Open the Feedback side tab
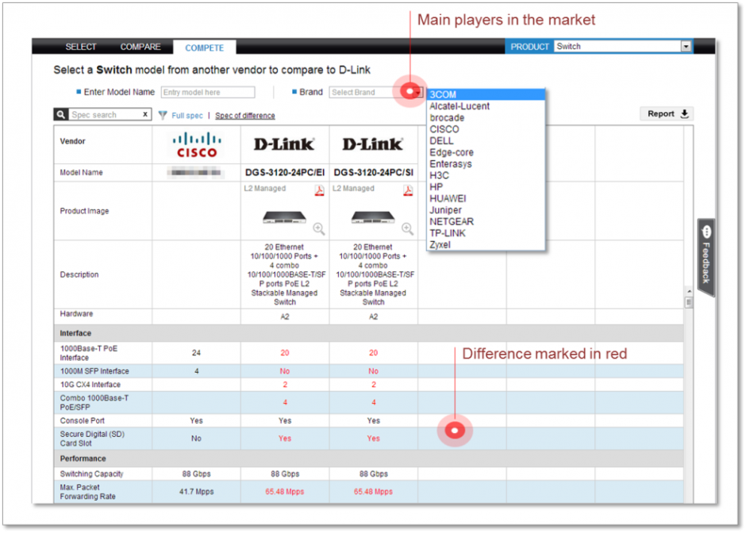 706,257
